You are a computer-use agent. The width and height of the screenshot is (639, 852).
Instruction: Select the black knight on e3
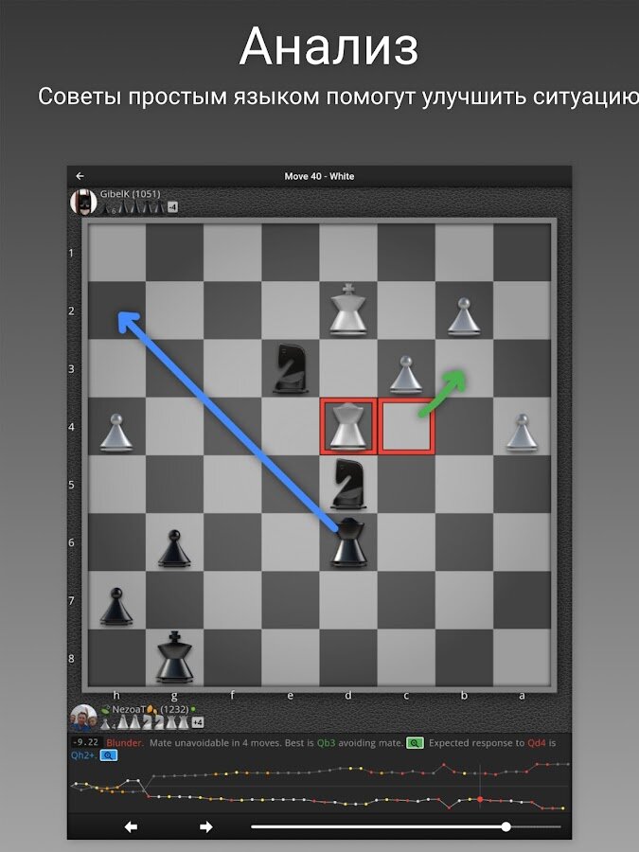coord(291,368)
